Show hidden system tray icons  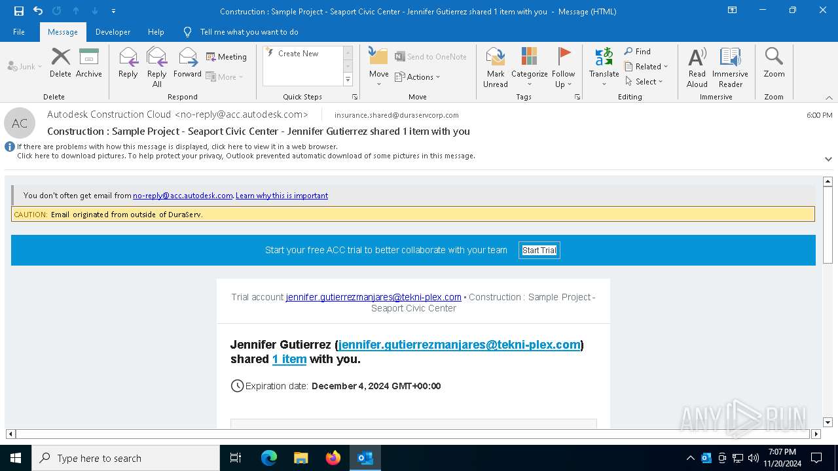tap(690, 458)
